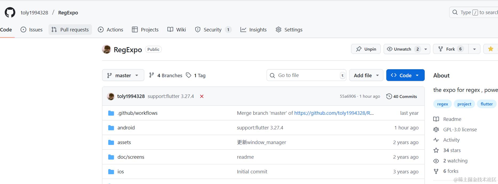The height and width of the screenshot is (184, 498).
Task: Select the regex topic tag
Action: [442, 104]
